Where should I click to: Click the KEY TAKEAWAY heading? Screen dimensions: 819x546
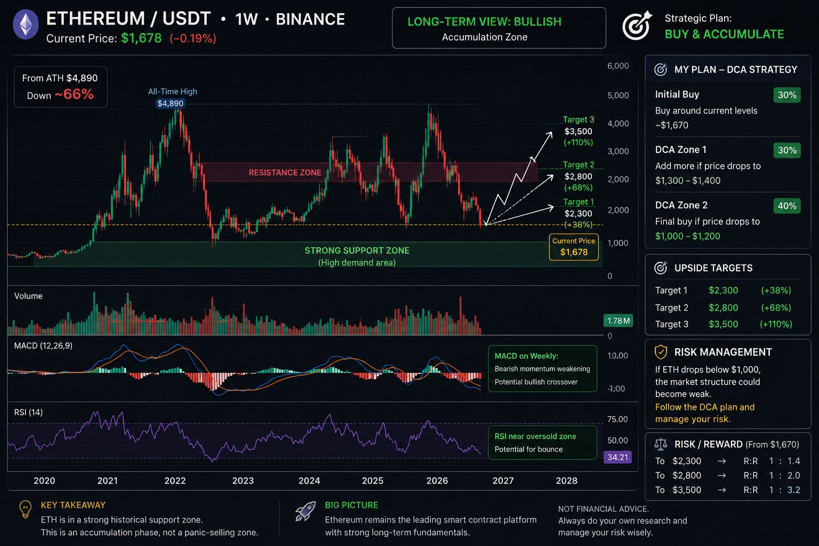[73, 505]
